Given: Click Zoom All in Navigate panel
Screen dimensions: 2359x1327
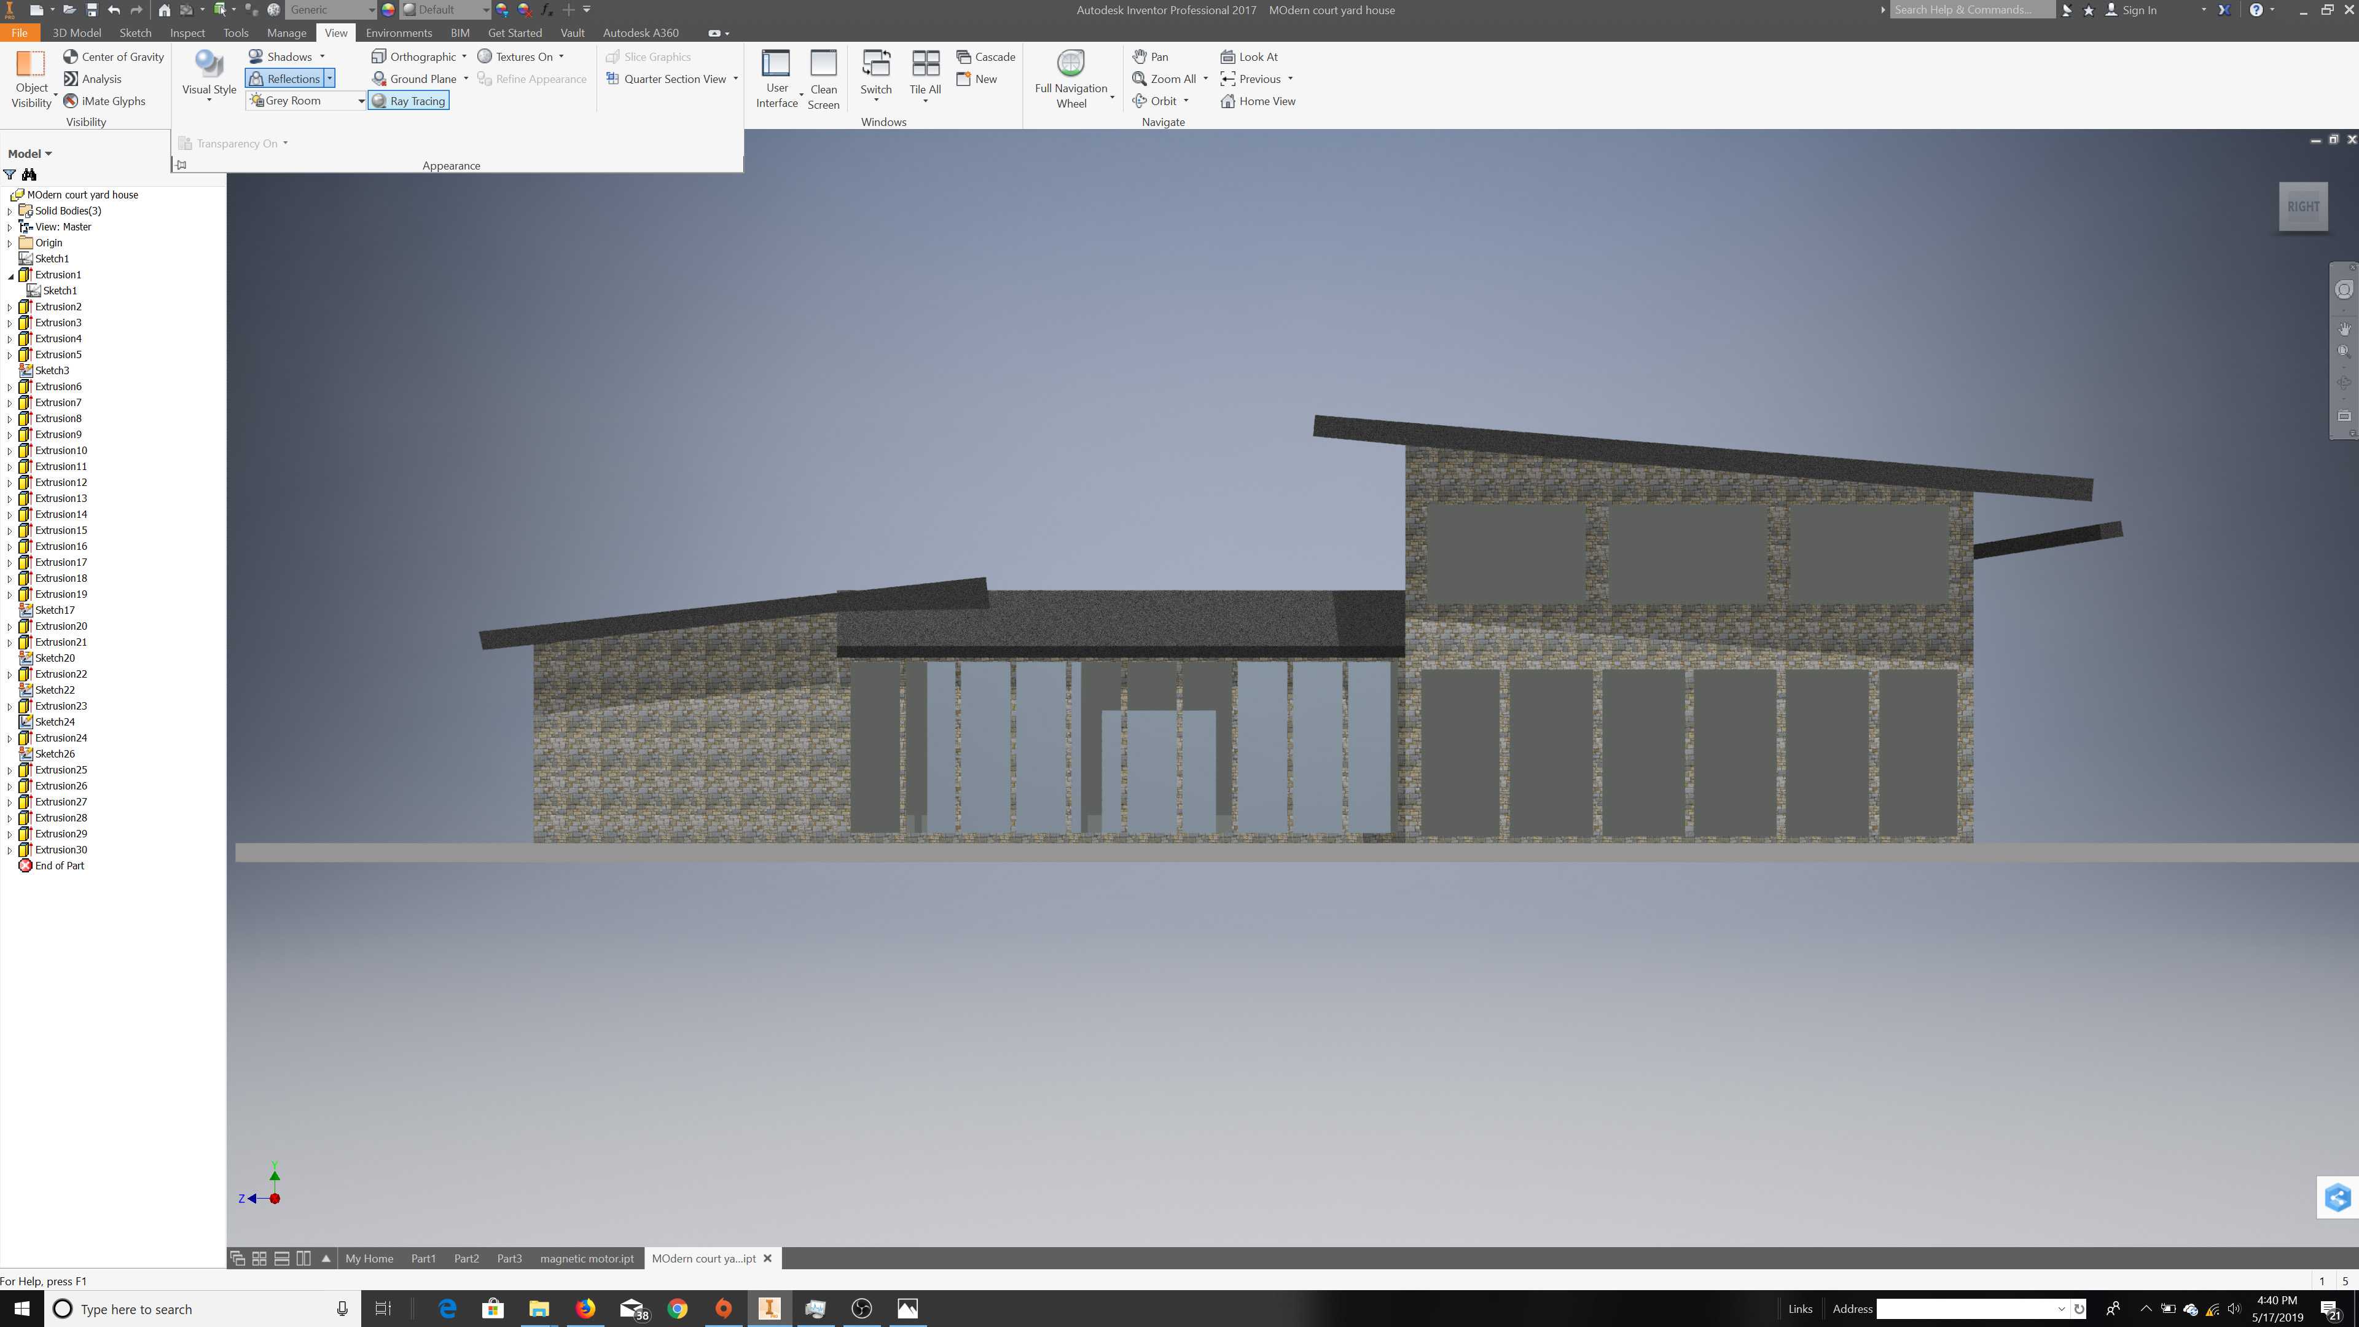Looking at the screenshot, I should point(1164,79).
